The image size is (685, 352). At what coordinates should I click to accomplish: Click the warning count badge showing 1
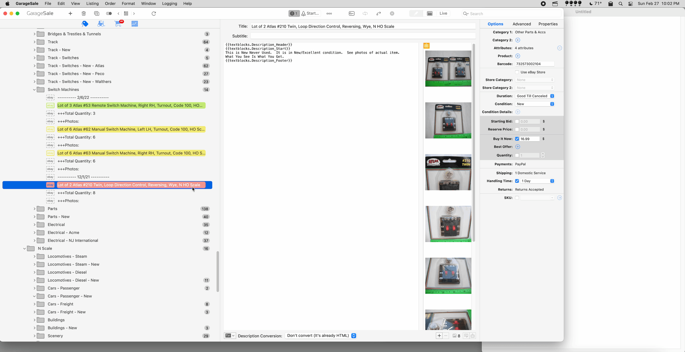(x=294, y=13)
